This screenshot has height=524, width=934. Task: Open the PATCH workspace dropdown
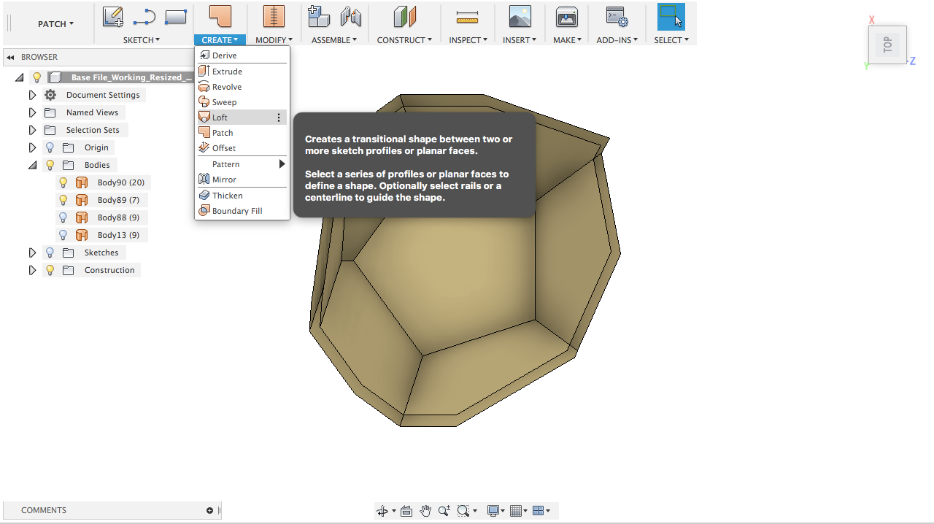[x=55, y=24]
